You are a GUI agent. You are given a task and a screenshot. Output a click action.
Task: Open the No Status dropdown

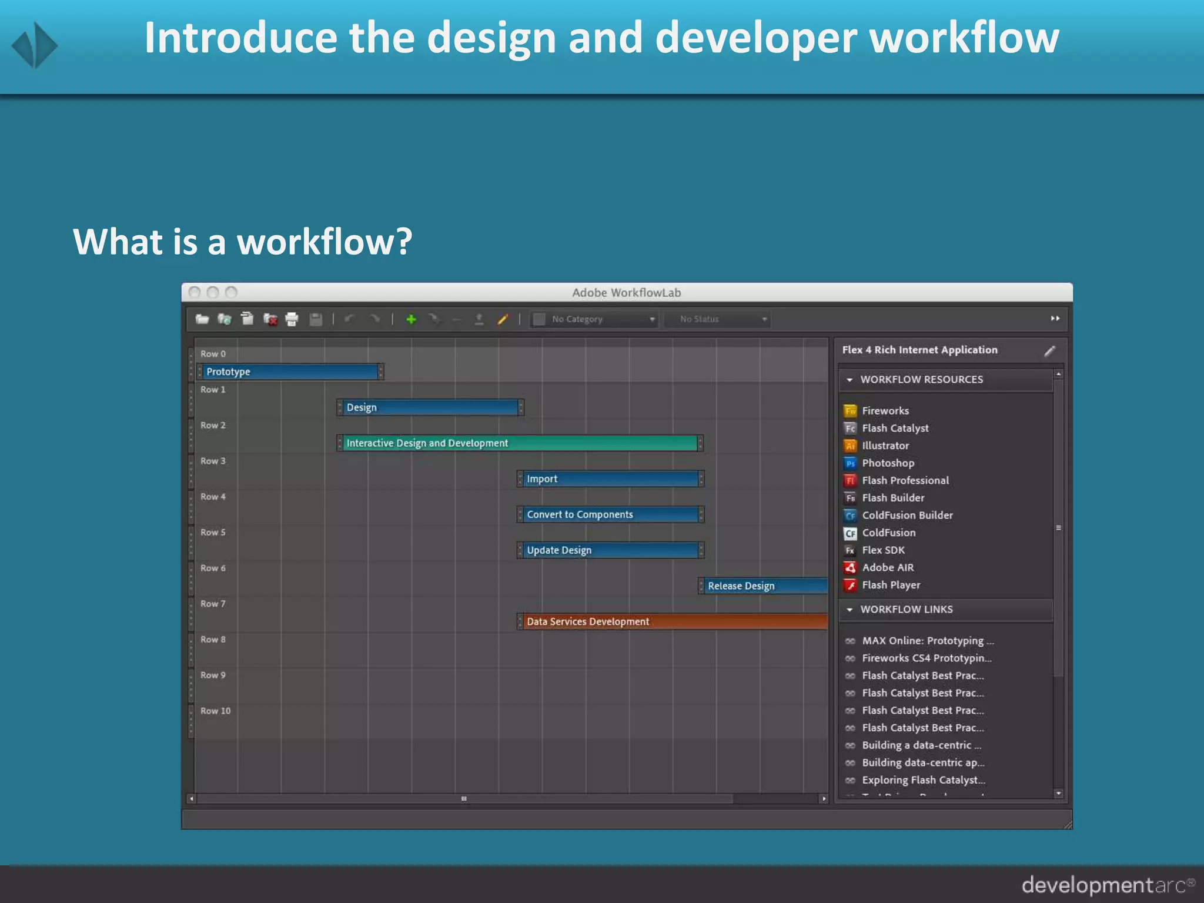pyautogui.click(x=718, y=319)
